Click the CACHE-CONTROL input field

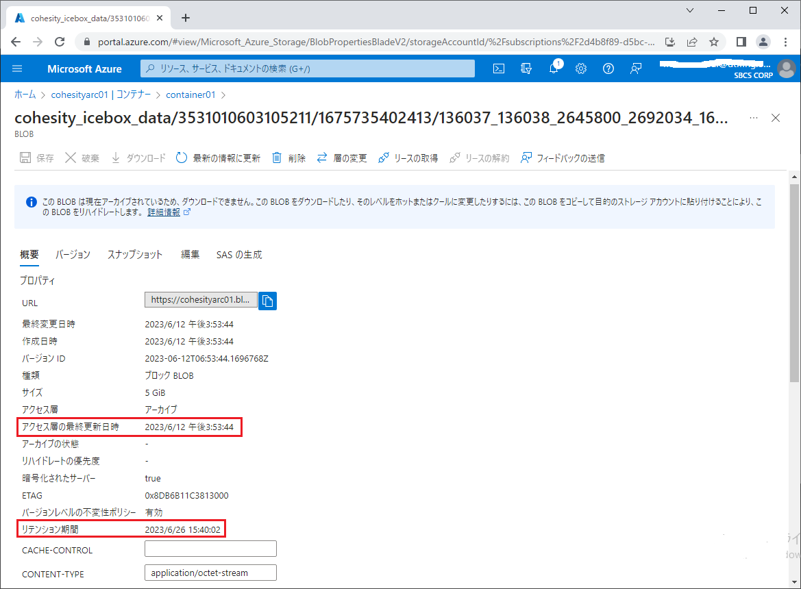(x=210, y=549)
